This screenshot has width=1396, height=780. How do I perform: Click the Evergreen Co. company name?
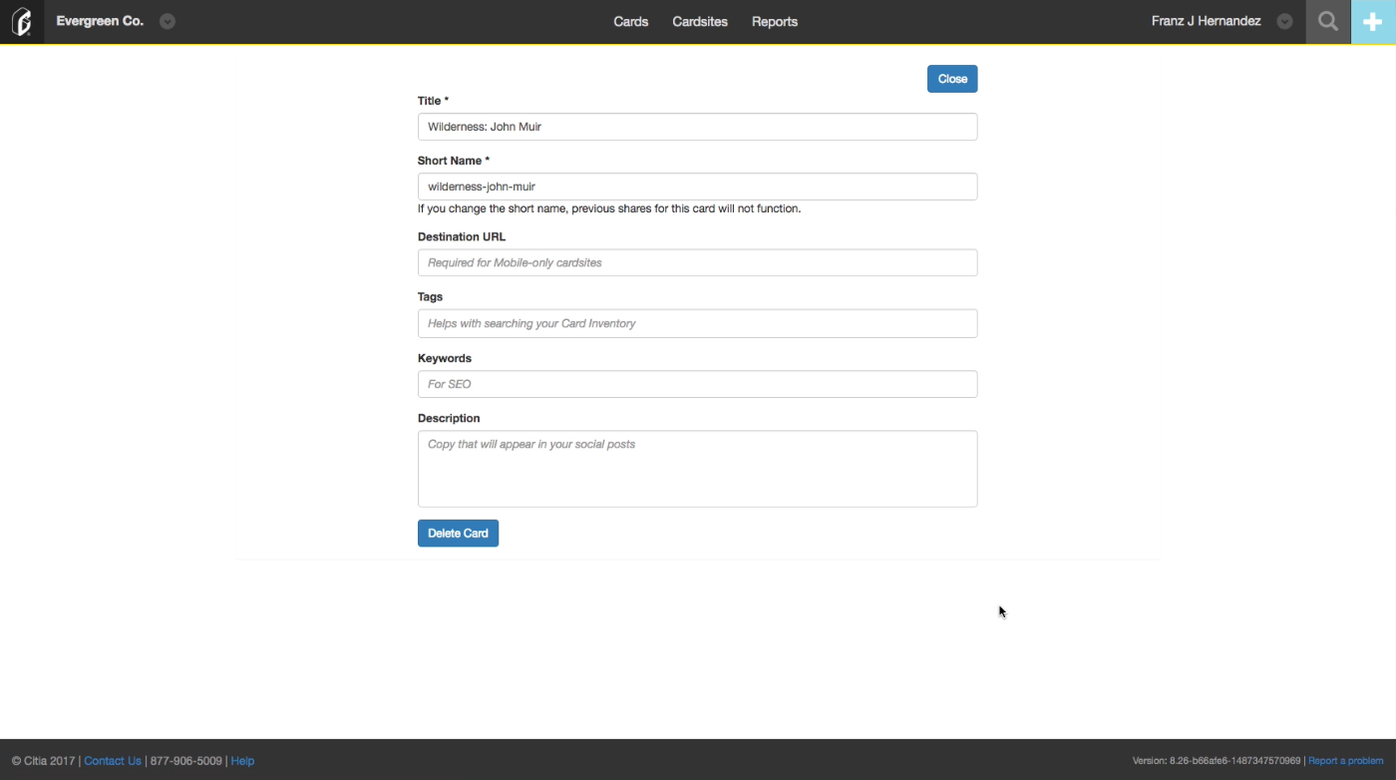coord(100,21)
